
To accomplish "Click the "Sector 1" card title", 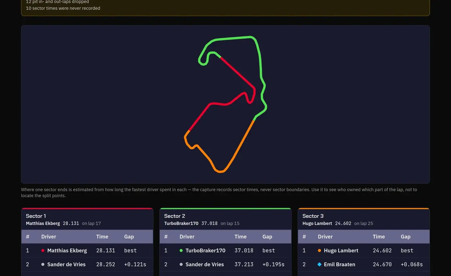I will point(36,216).
